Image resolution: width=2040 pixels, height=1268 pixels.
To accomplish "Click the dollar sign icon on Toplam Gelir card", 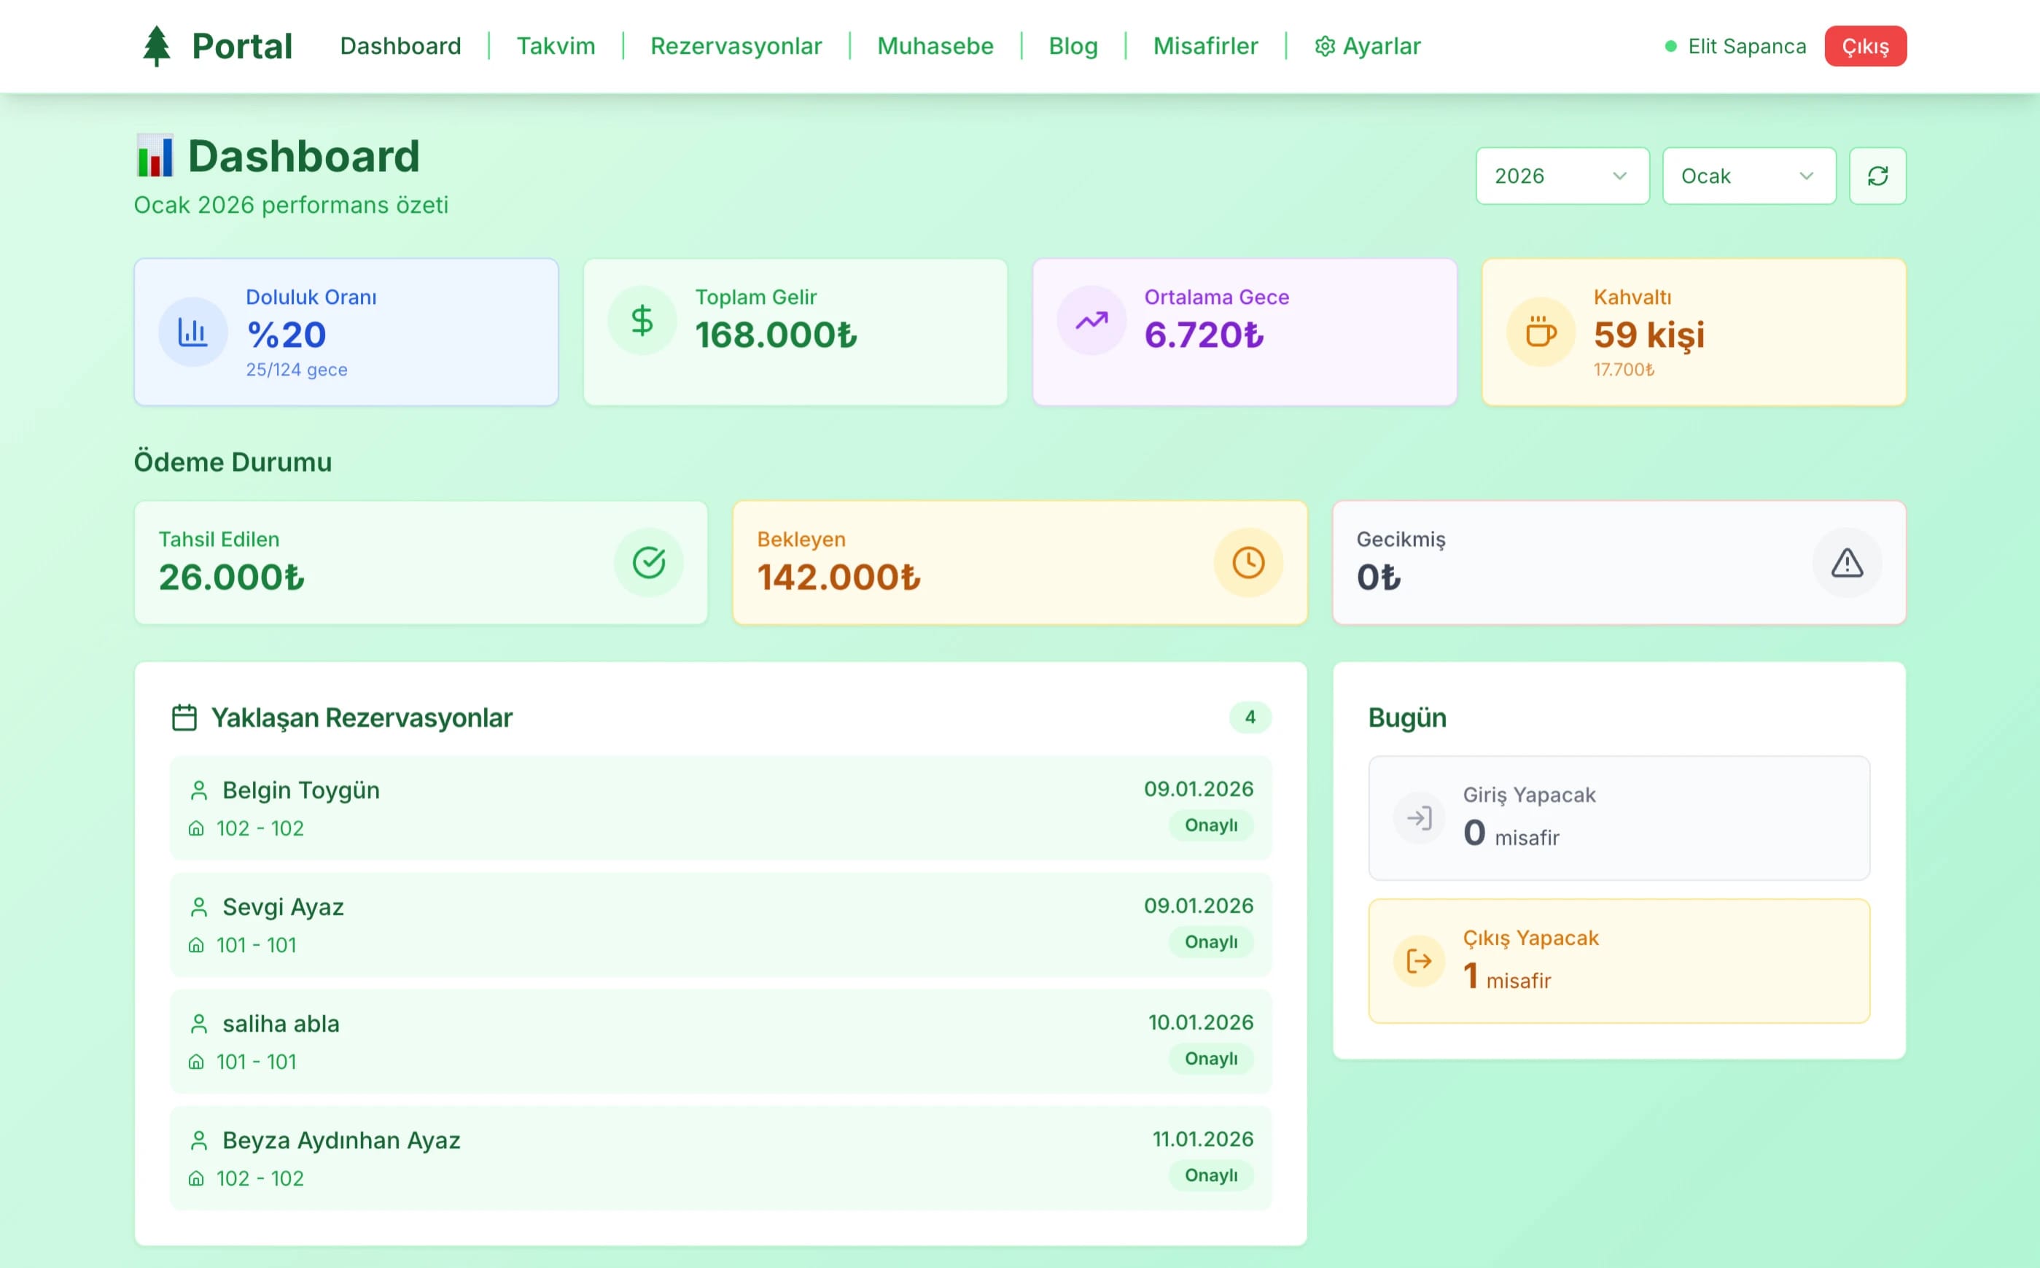I will 642,319.
